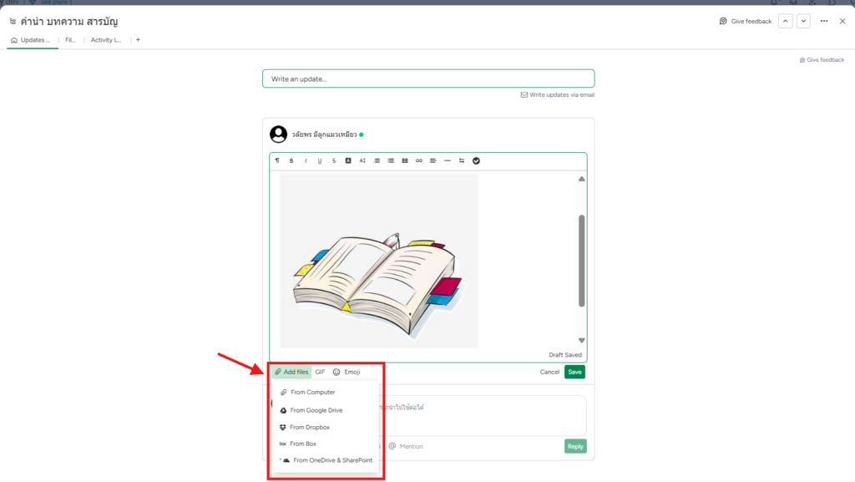This screenshot has height=482, width=855.
Task: Select the book image in editor
Action: (379, 261)
